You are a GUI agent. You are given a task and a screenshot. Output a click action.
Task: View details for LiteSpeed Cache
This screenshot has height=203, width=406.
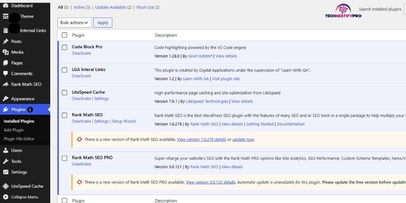coord(242,101)
